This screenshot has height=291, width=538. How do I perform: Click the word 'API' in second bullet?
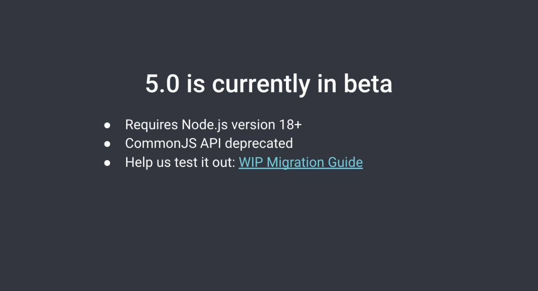click(x=211, y=144)
